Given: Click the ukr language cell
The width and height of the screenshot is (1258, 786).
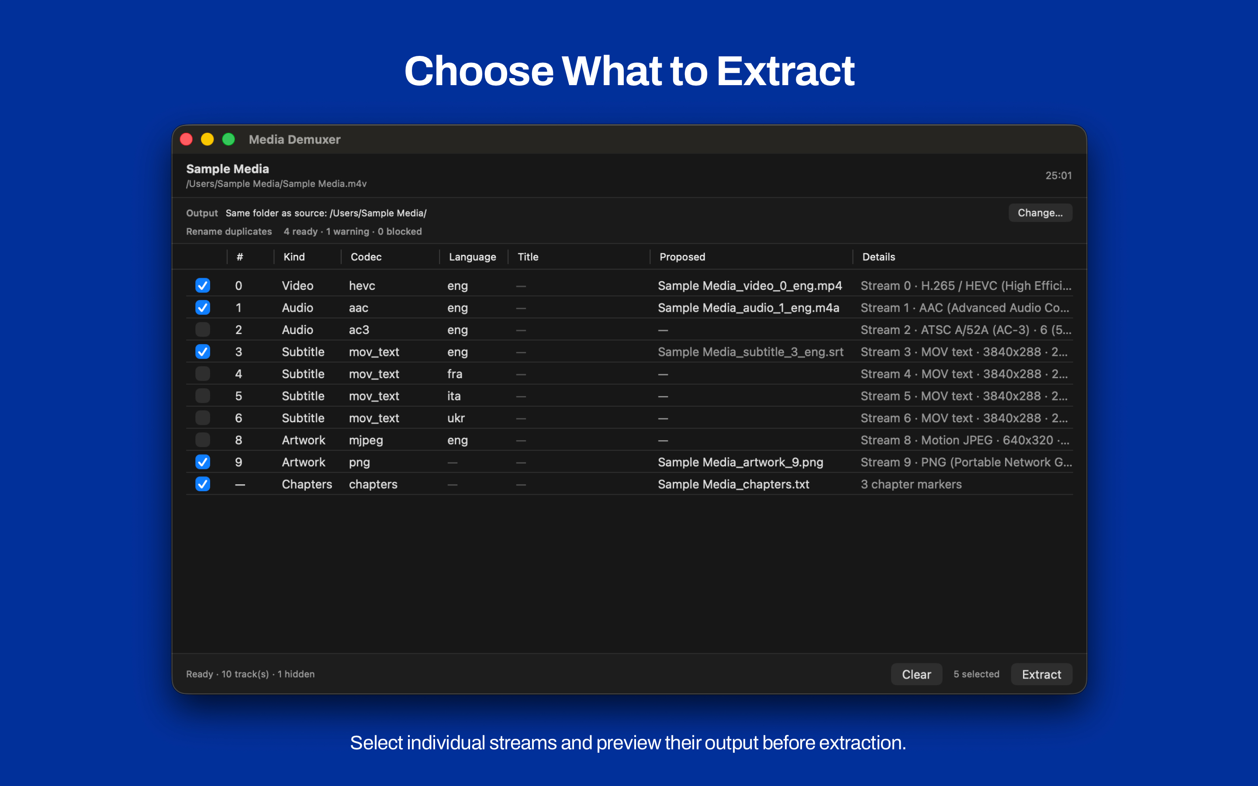Looking at the screenshot, I should pyautogui.click(x=456, y=418).
